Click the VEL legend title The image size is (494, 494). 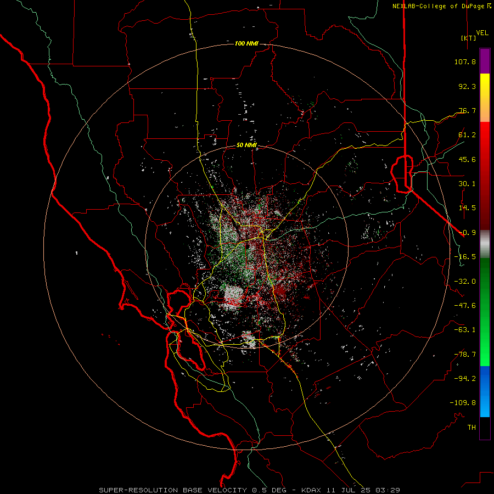tap(482, 33)
